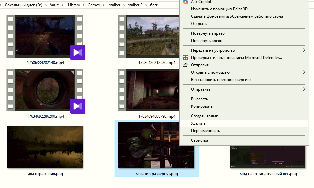This screenshot has width=314, height=188.
Task: Expand the Открыть с помощью submenu arrow
Action: (304, 72)
